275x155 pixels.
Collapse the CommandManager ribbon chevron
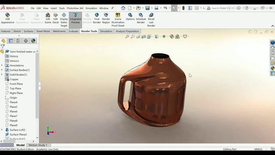click(x=272, y=26)
